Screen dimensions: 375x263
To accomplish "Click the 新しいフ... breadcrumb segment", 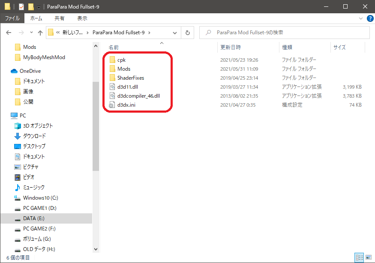I will [72, 33].
